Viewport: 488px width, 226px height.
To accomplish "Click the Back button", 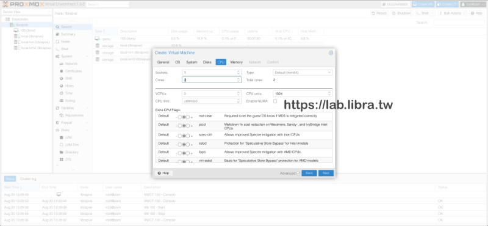I will tap(309, 173).
